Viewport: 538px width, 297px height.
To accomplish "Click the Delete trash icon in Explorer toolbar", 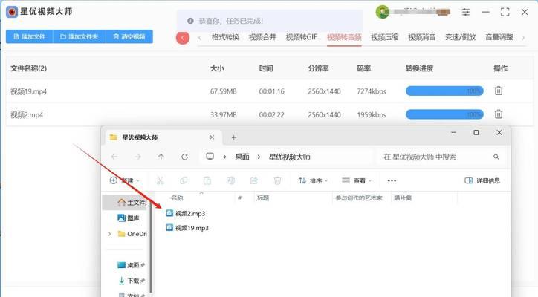I will 278,180.
